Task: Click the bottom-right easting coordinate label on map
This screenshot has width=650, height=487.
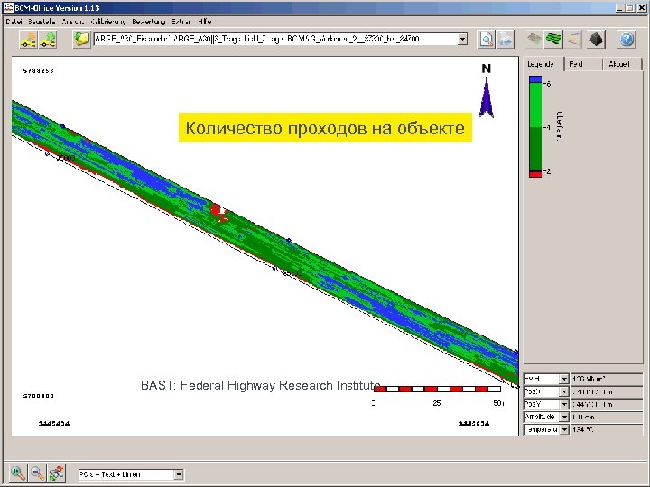Action: pyautogui.click(x=473, y=423)
